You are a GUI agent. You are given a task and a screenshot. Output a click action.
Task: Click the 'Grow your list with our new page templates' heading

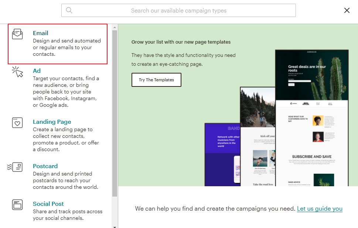[181, 42]
